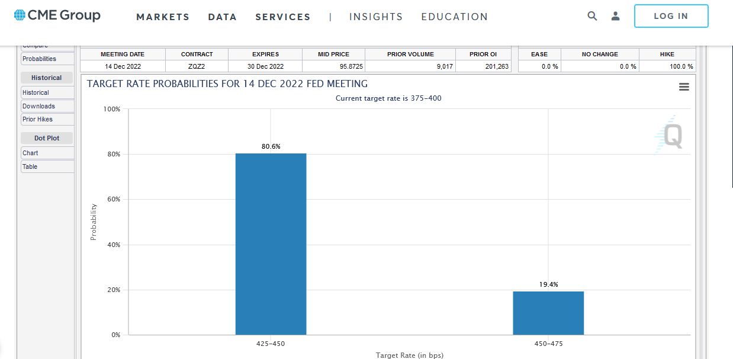The height and width of the screenshot is (359, 733).
Task: Open the chart hamburger context menu
Action: click(x=684, y=87)
